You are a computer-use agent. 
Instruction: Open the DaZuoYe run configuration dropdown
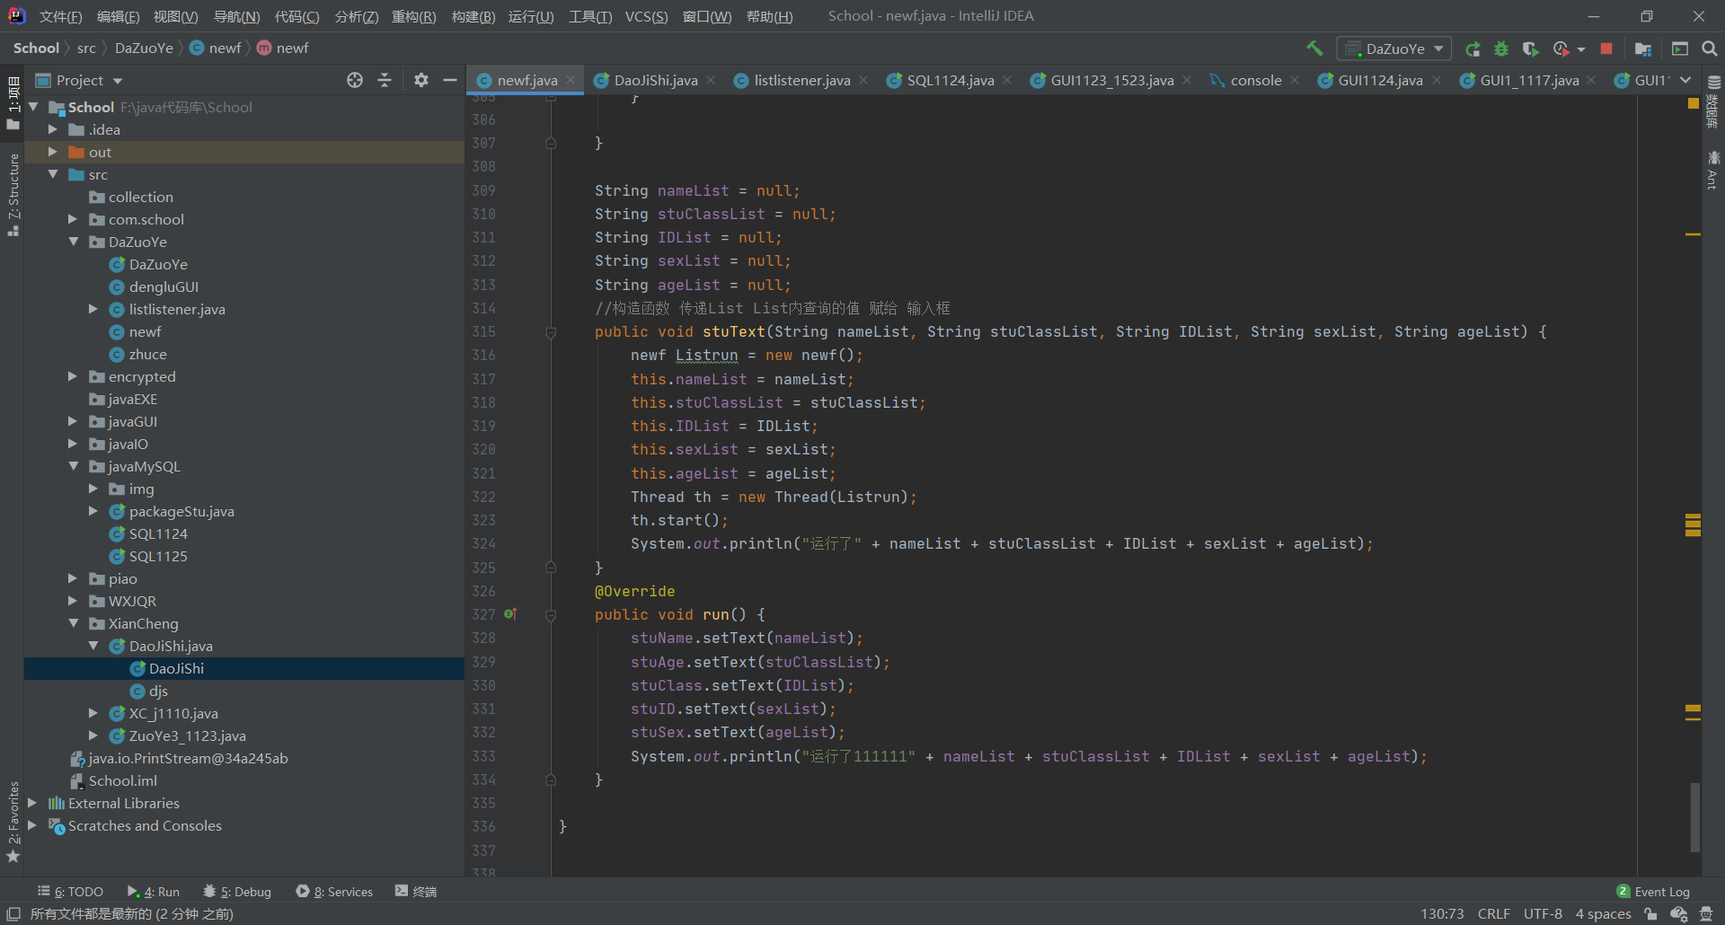[x=1394, y=48]
